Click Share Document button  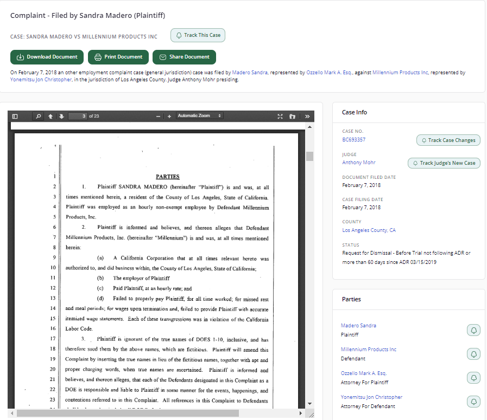[184, 57]
